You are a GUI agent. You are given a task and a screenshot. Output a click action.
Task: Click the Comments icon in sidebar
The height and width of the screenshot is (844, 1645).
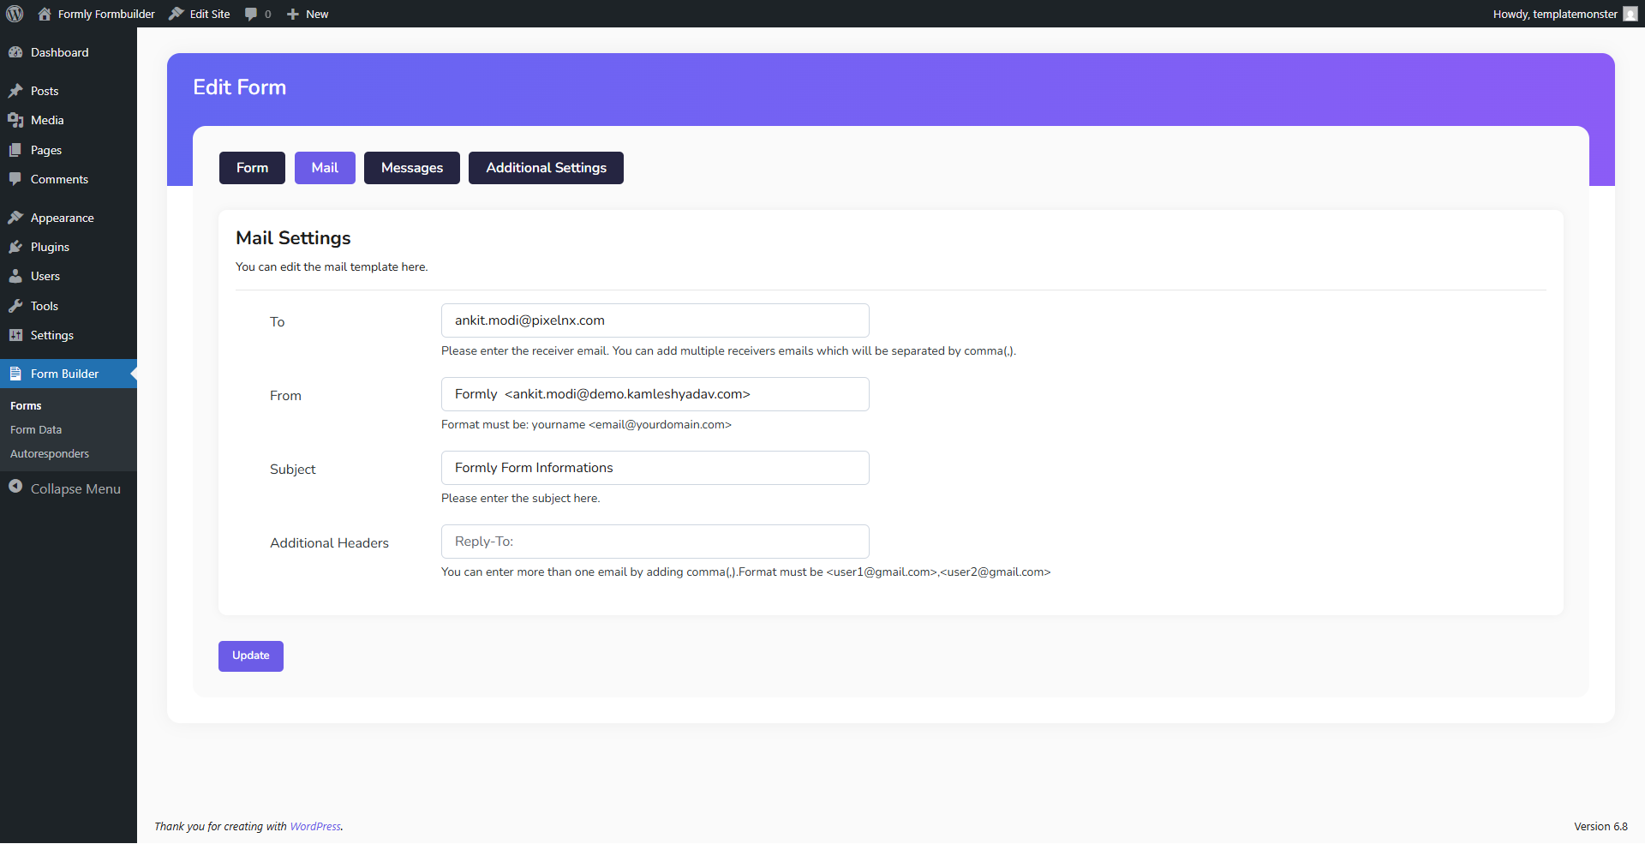tap(15, 179)
